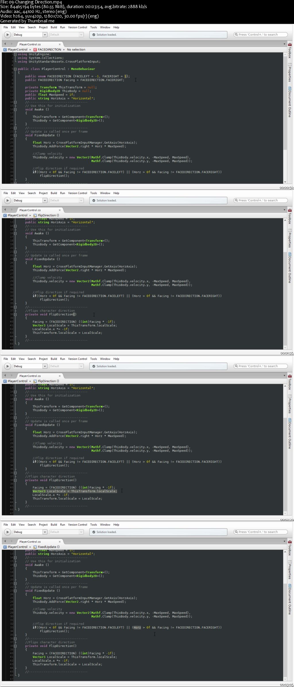Screen dimensions: 294x687
Task: Close the PlayerControl.cs tab in the 00:00:50 frame
Action: point(60,44)
